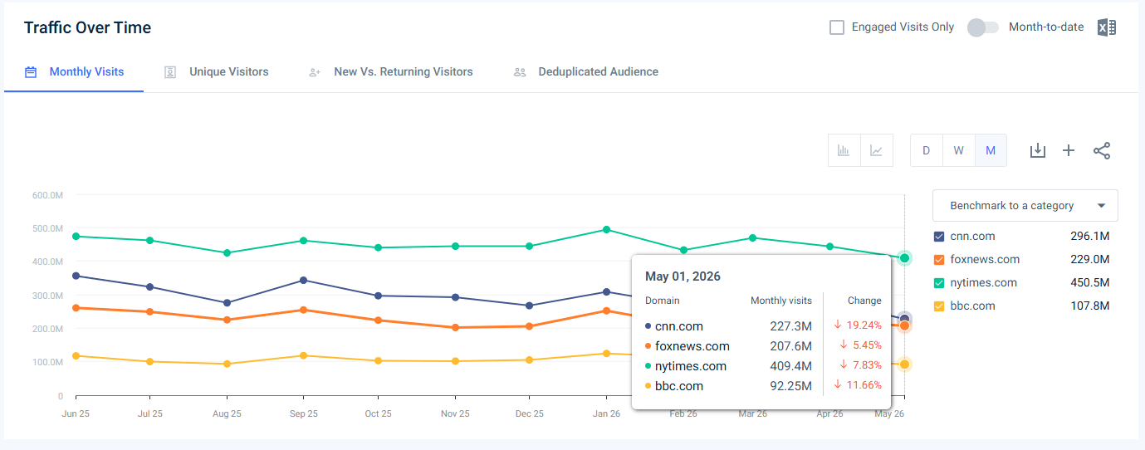Click the 600.0M y-axis label
Image resolution: width=1145 pixels, height=450 pixels.
pos(47,195)
